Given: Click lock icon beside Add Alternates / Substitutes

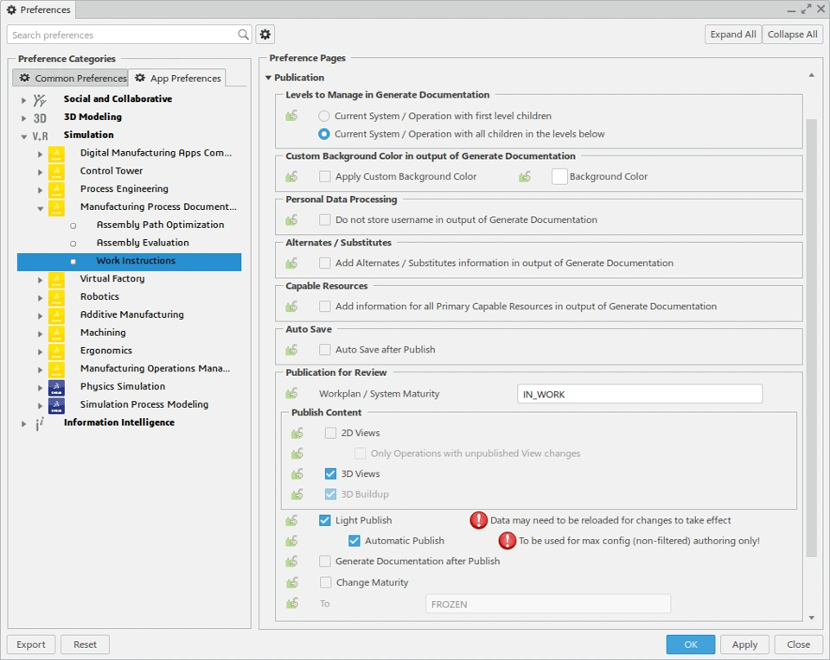Looking at the screenshot, I should tap(291, 263).
